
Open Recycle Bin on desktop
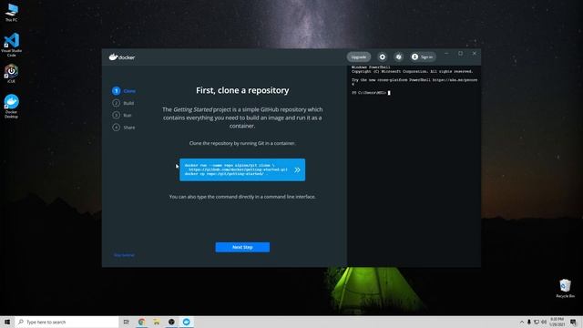tap(565, 288)
